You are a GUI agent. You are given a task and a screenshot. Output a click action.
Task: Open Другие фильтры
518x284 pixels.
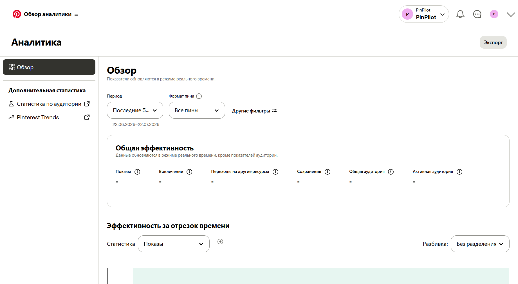pyautogui.click(x=254, y=111)
